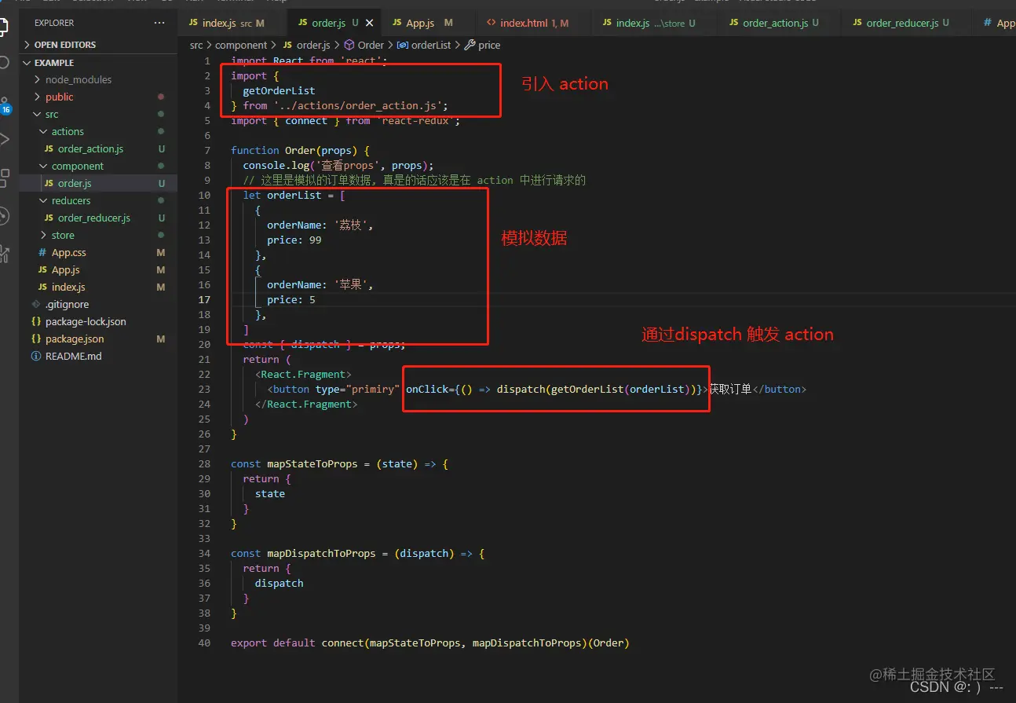The height and width of the screenshot is (703, 1016).
Task: Open App.css in the file tree
Action: [x=98, y=252]
